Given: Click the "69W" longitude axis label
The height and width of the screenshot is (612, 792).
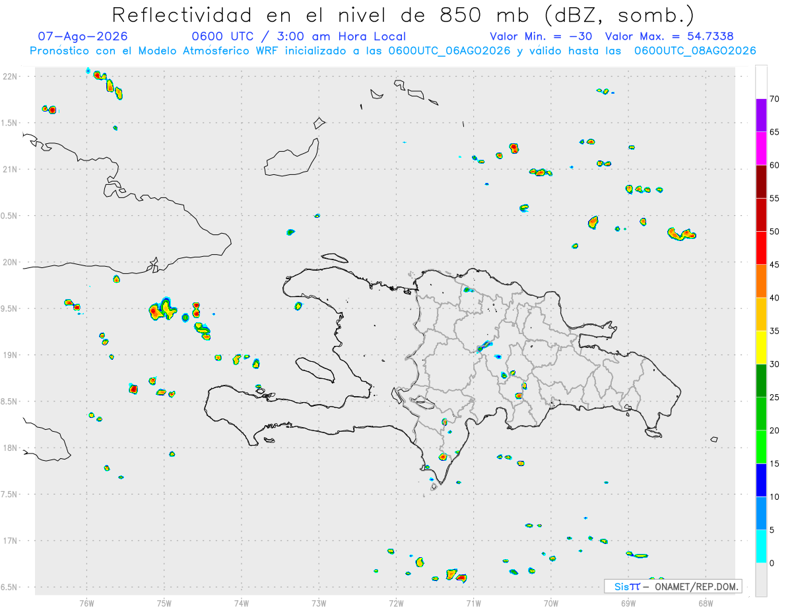Looking at the screenshot, I should 628,603.
